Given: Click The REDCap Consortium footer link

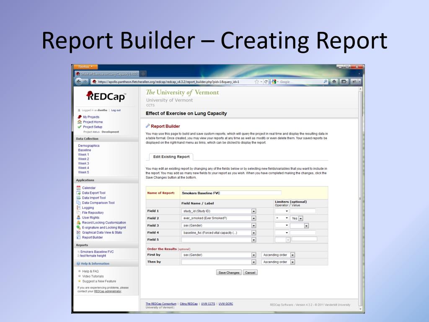Looking at the screenshot, I should tap(161, 304).
